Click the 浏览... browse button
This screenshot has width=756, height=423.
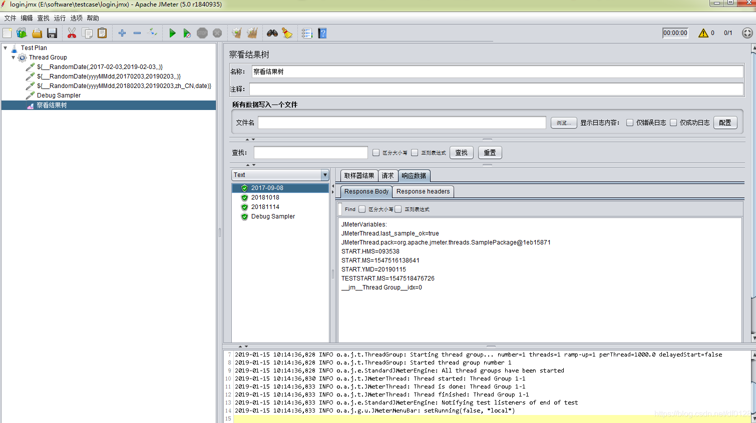564,122
